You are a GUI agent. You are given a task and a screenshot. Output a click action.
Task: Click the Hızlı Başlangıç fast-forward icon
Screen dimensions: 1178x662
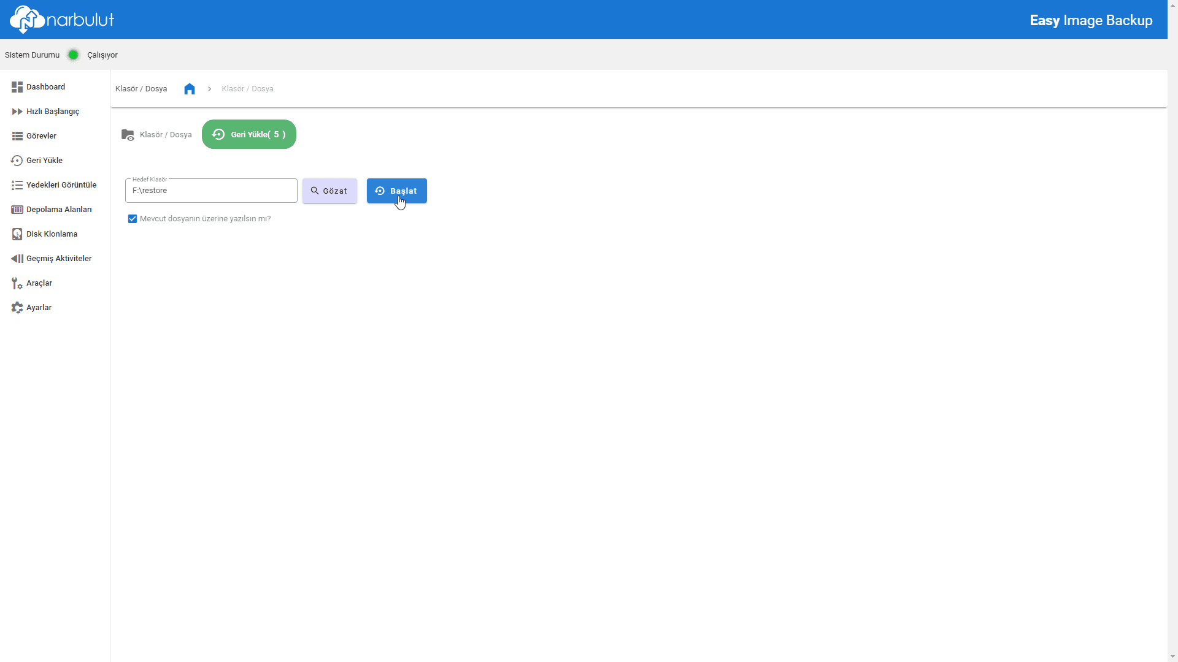coord(17,112)
